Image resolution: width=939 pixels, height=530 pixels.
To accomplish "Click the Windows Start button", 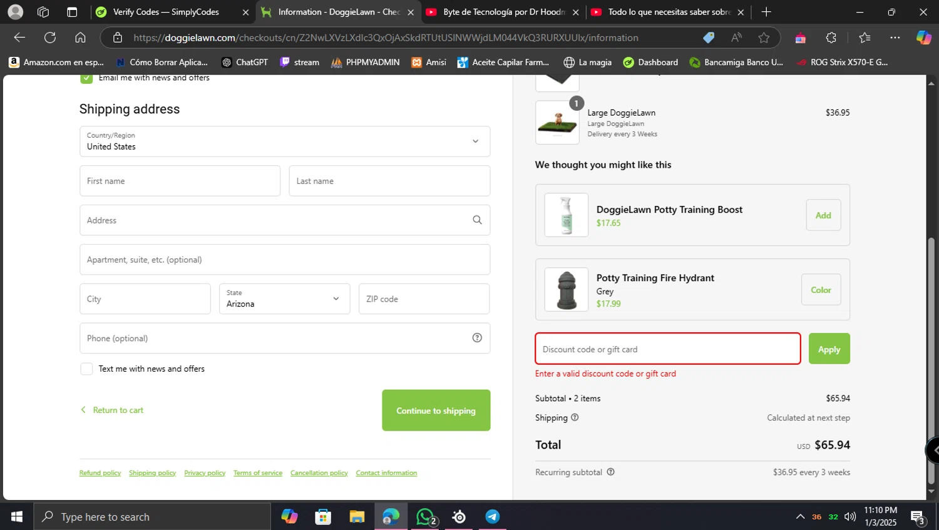I will click(x=17, y=517).
